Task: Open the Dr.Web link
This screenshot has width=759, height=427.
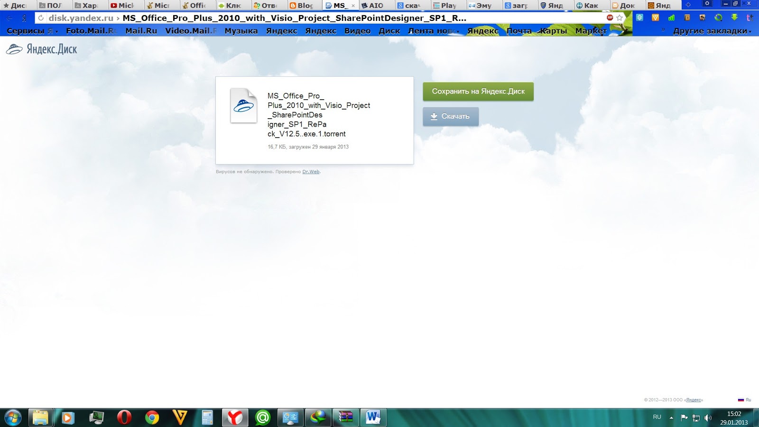Action: [x=311, y=172]
